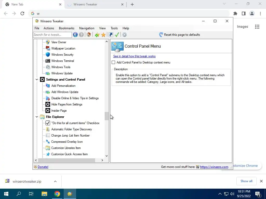Open winaerotweaker.zip download options chevron

click(55, 181)
